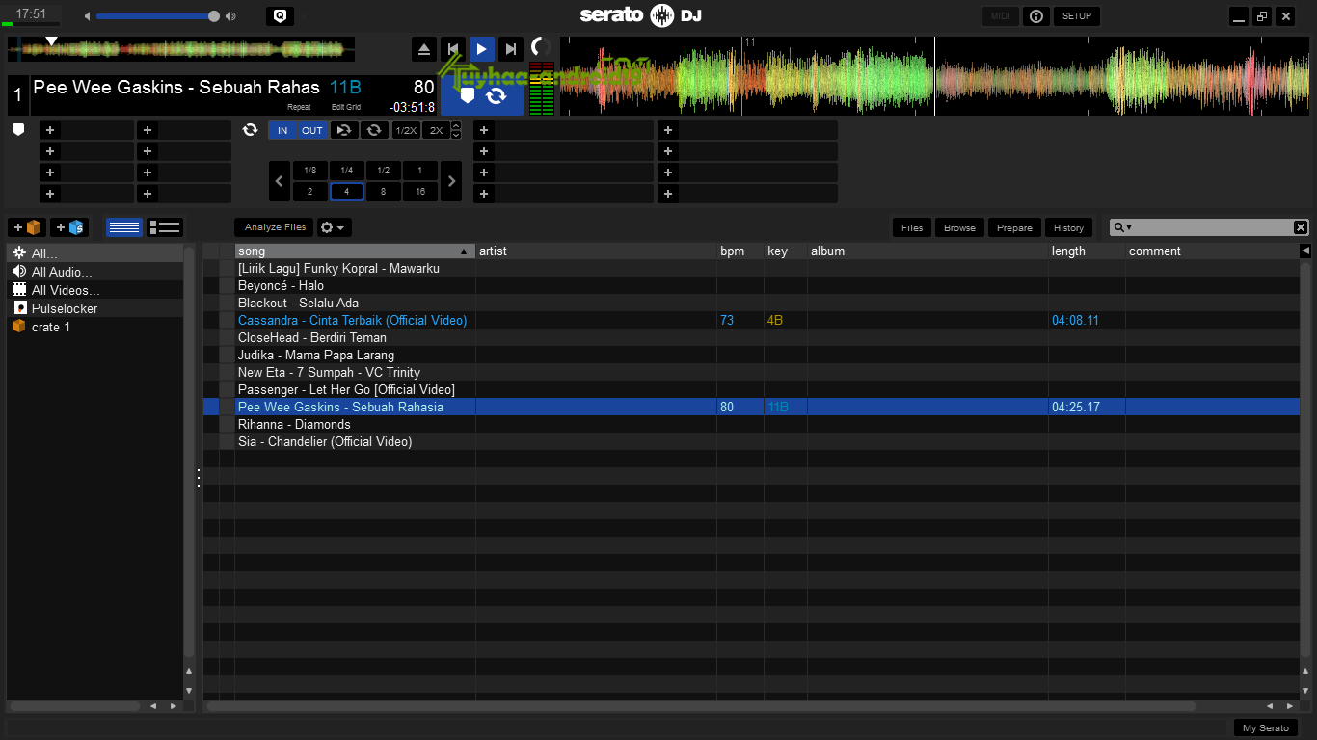Select All Videos... in the crates panel
Image resolution: width=1317 pixels, height=740 pixels.
94,290
